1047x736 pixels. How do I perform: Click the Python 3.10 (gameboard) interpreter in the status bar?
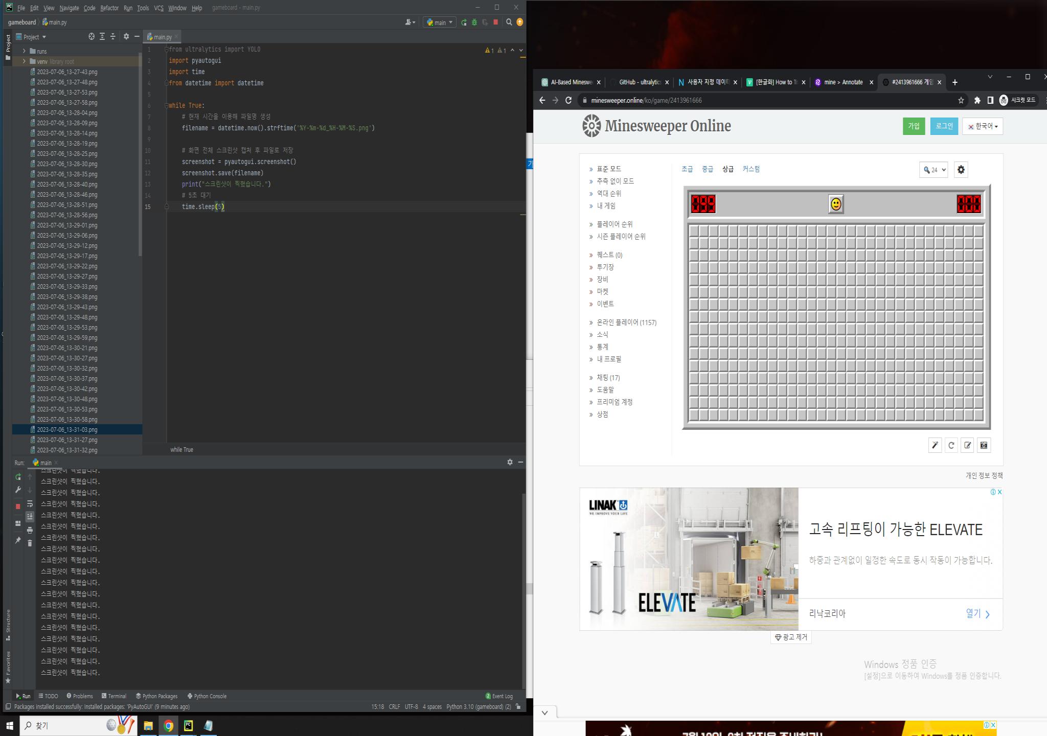pos(479,707)
